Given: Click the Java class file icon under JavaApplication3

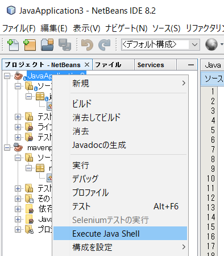Looking at the screenshot, I should point(49,106).
